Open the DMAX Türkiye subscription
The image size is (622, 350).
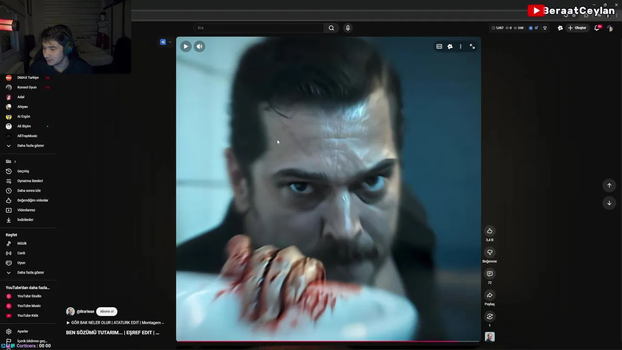(28, 78)
